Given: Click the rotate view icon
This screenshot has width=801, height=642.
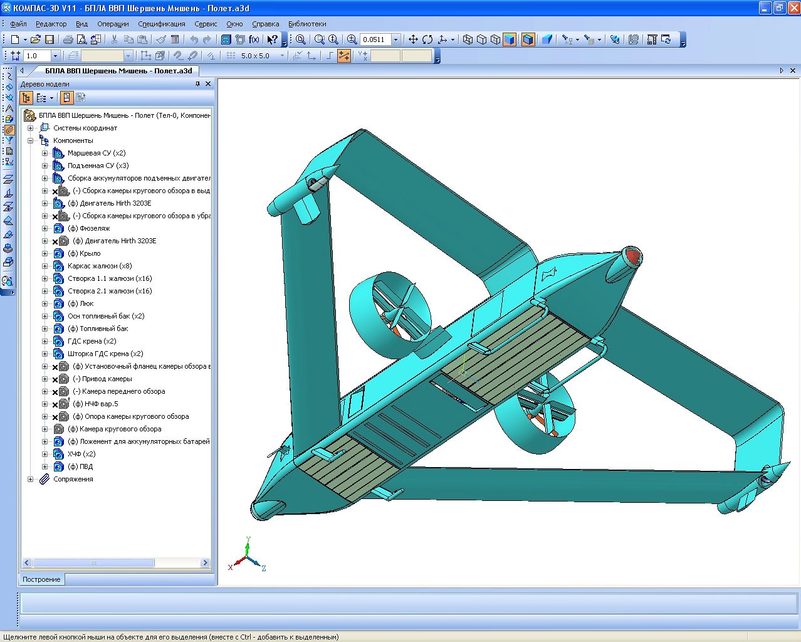Looking at the screenshot, I should pos(427,39).
